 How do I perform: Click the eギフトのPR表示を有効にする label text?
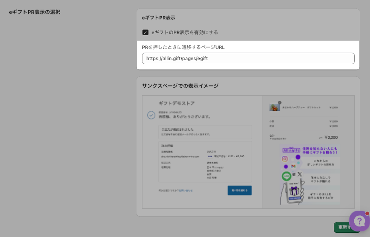(x=185, y=32)
